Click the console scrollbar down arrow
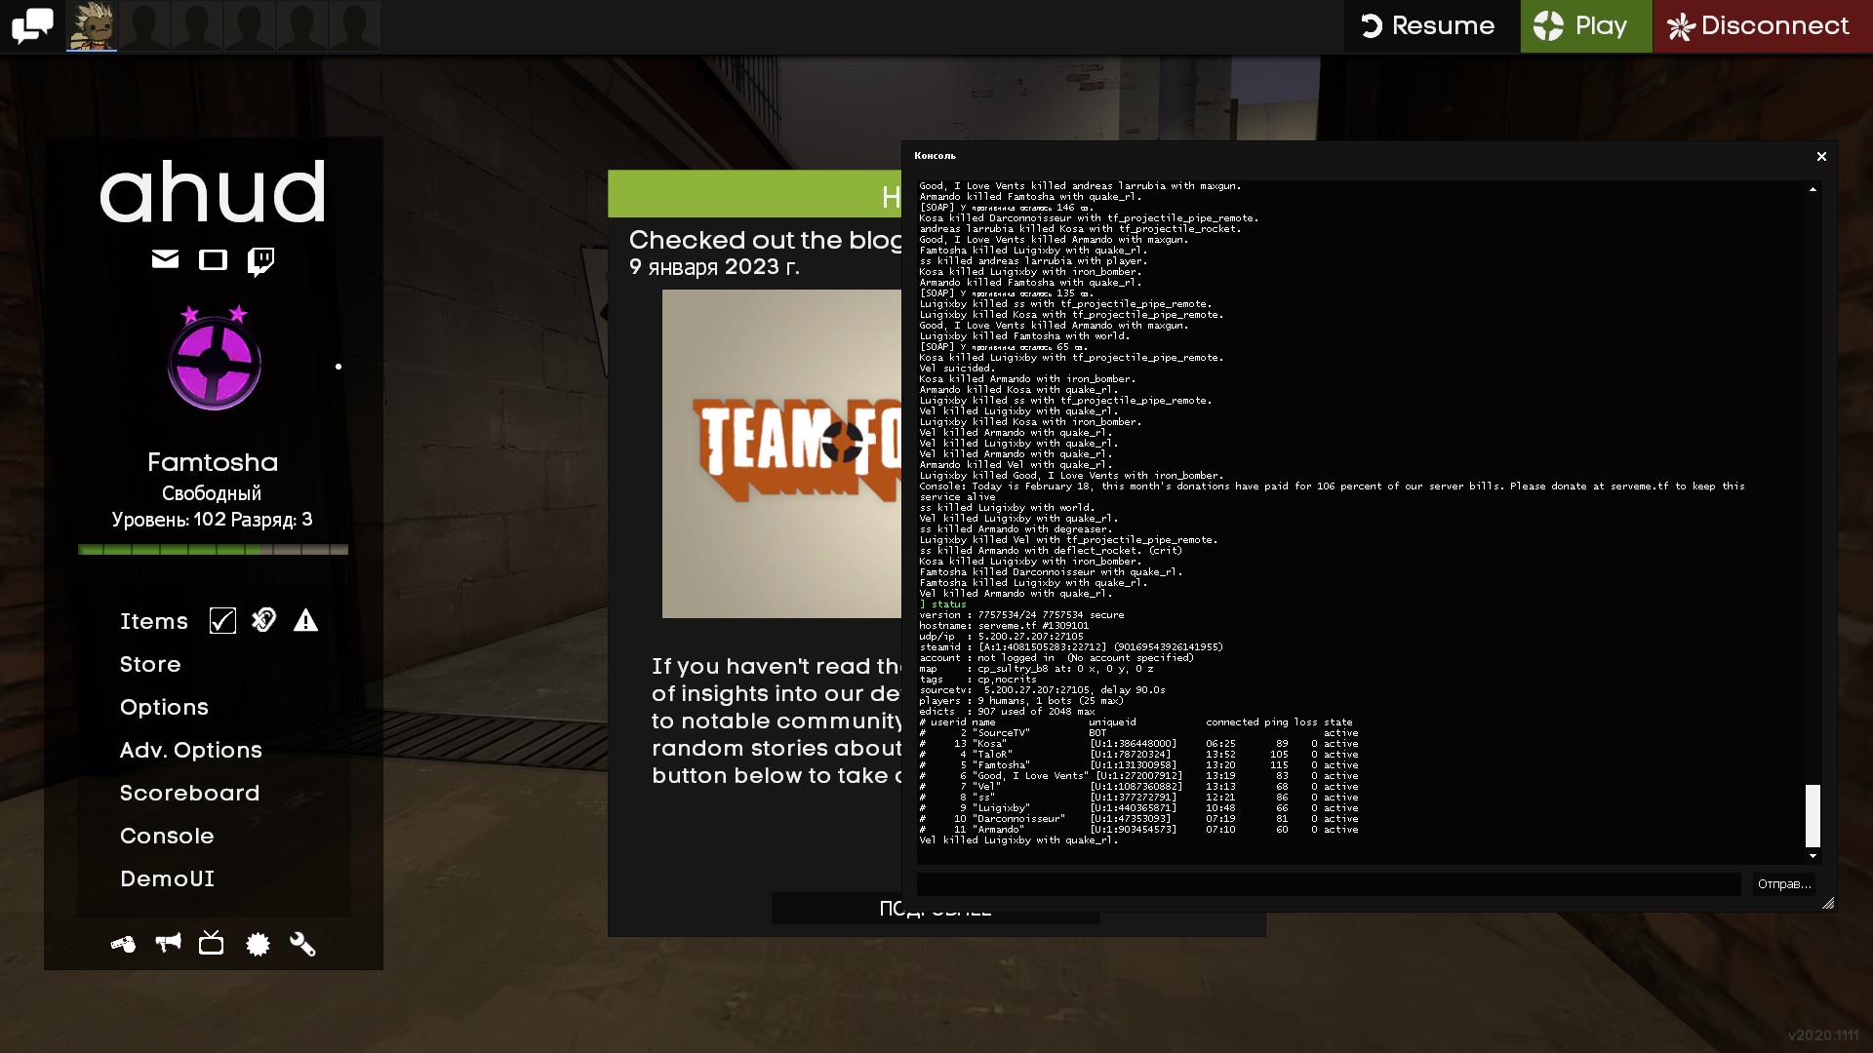Viewport: 1873px width, 1053px height. click(x=1813, y=856)
